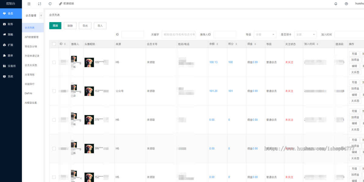Check the row checkbox for member 376****
The width and height of the screenshot is (364, 182).
click(x=54, y=120)
